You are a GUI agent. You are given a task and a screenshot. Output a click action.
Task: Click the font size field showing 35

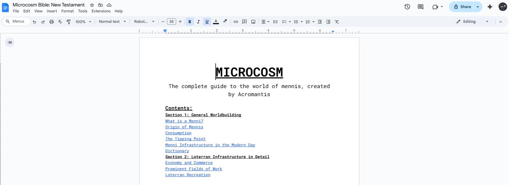click(171, 22)
